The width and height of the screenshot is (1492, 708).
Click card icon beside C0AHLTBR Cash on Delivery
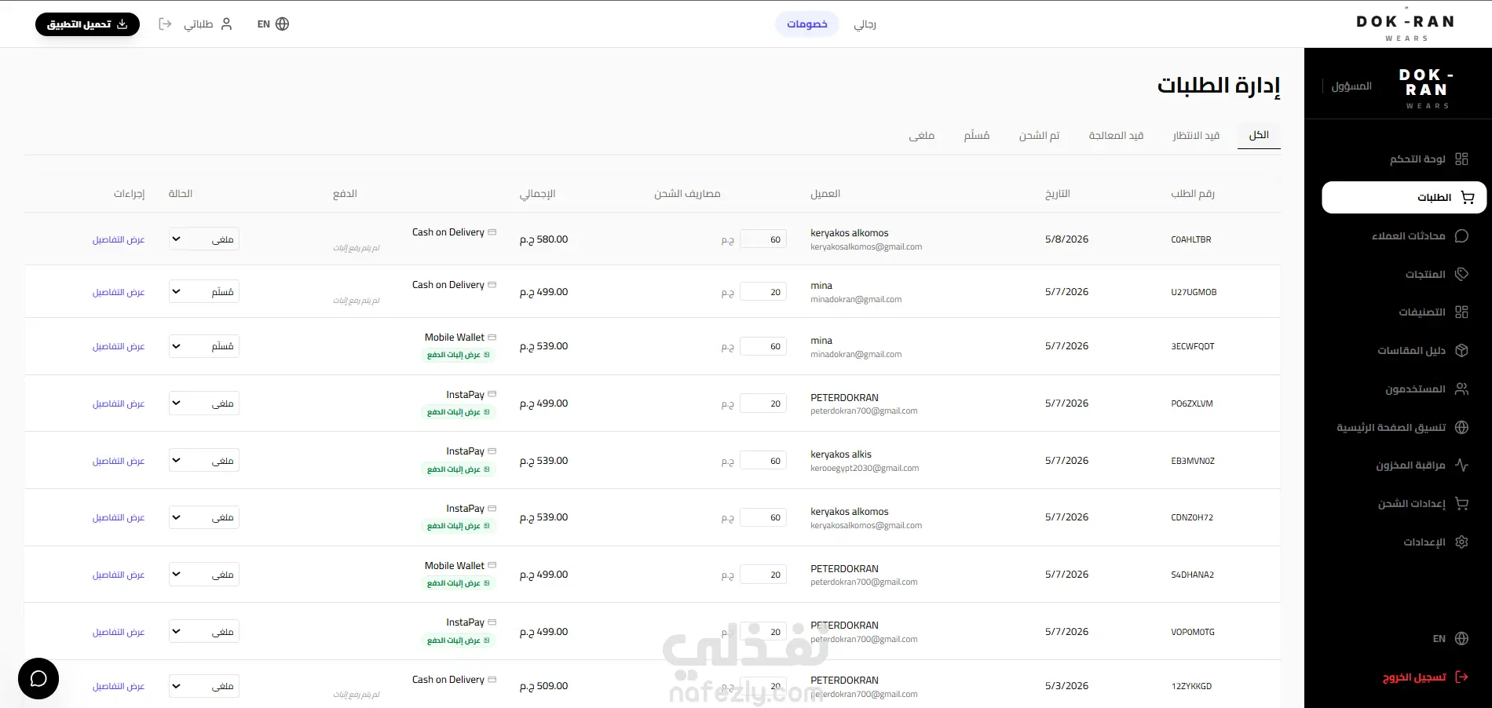(x=492, y=232)
